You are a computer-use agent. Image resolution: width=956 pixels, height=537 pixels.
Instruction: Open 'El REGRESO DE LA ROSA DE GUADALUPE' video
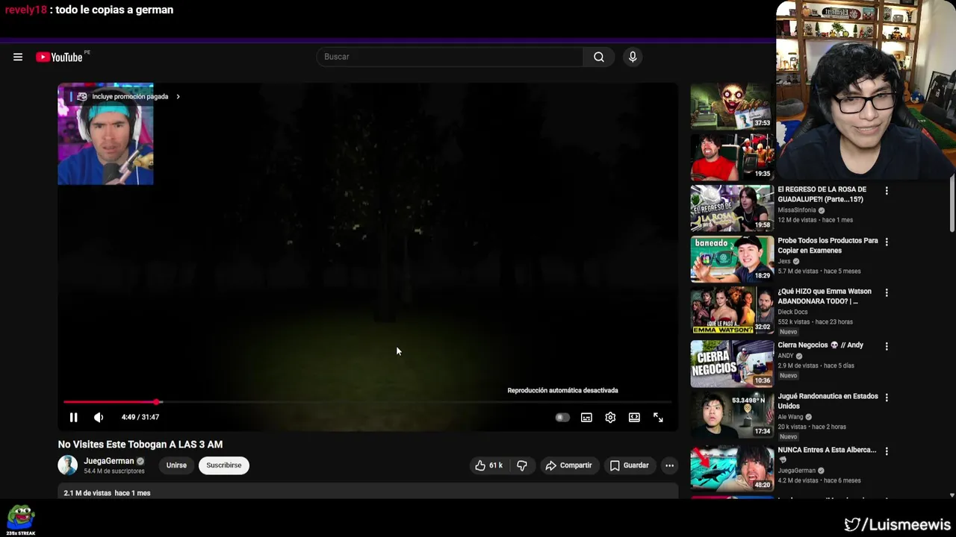[822, 195]
